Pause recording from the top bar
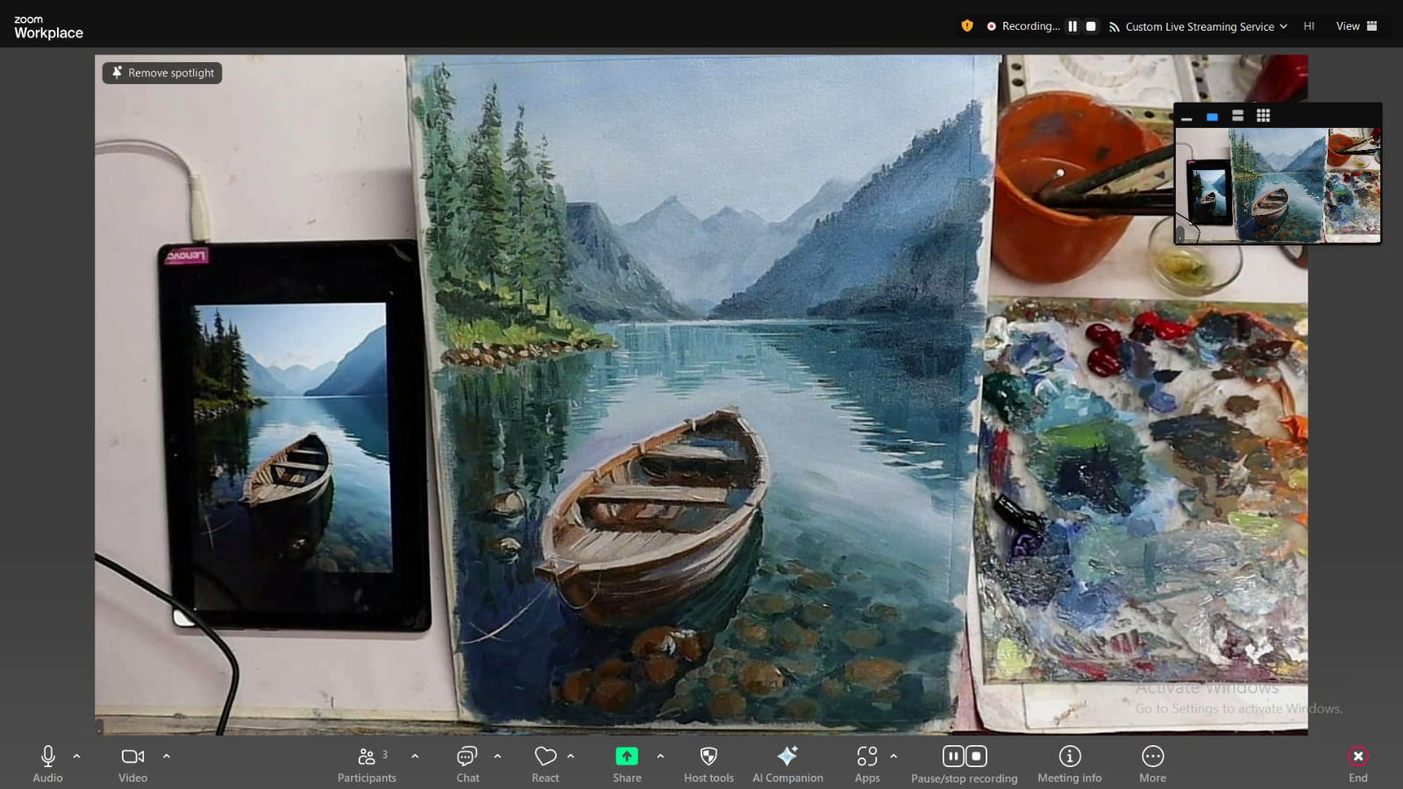The width and height of the screenshot is (1403, 789). click(1072, 26)
